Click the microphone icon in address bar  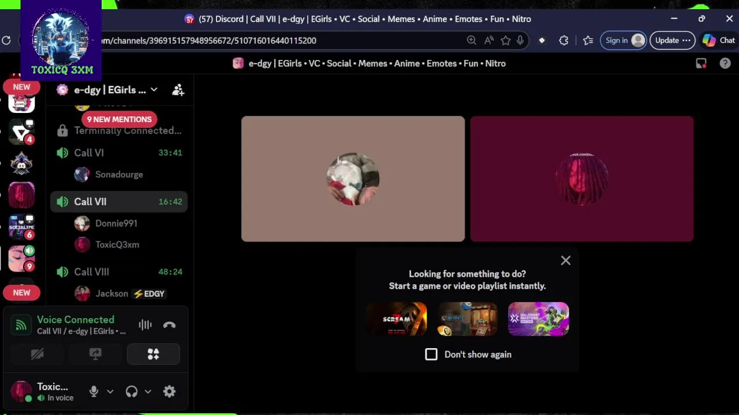point(520,40)
